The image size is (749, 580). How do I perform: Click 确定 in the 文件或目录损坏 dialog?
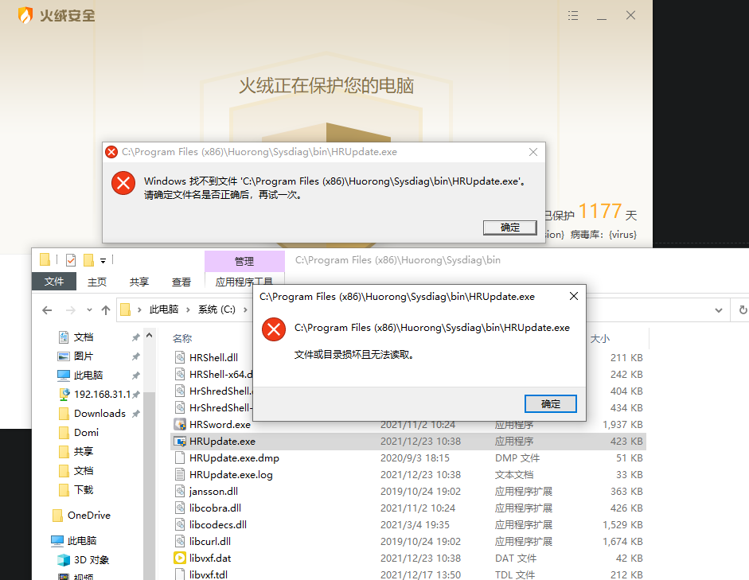coord(550,404)
